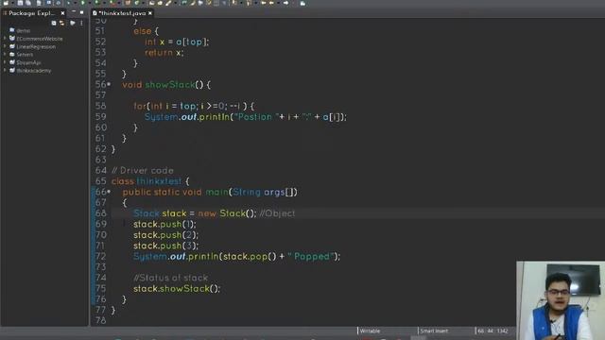Click line number 68 in gutter
Screen dimensions: 605x340
[x=101, y=213]
